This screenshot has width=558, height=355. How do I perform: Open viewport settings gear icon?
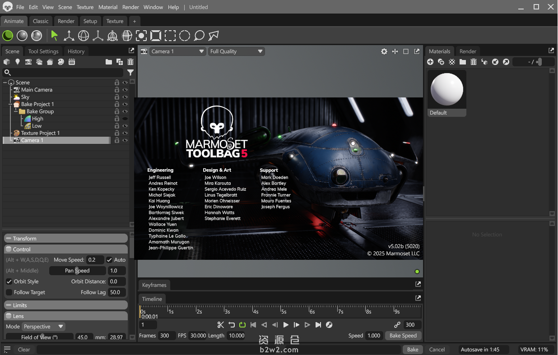click(x=384, y=51)
